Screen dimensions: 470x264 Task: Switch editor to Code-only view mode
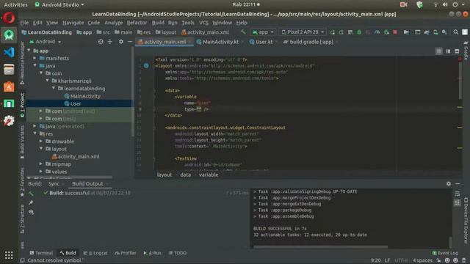[x=439, y=51]
